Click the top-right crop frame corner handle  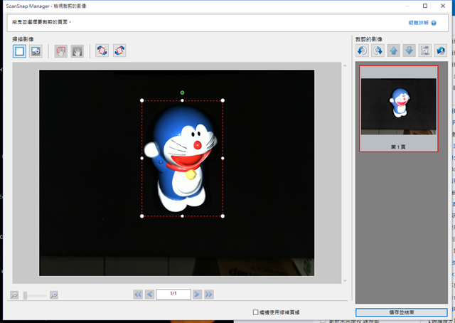(x=223, y=100)
